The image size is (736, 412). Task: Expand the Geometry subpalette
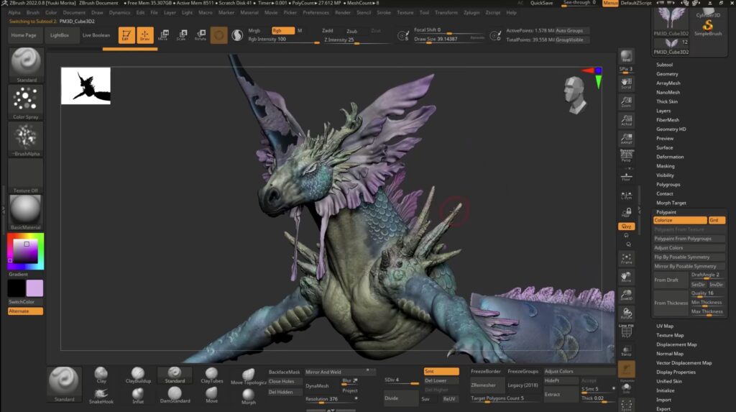click(667, 74)
